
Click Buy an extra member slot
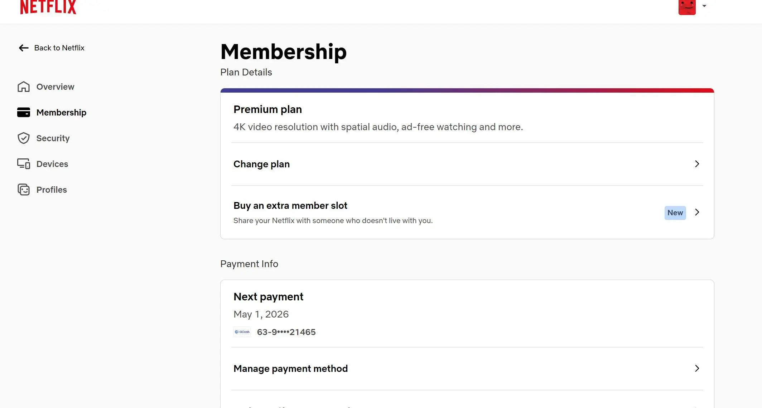290,206
